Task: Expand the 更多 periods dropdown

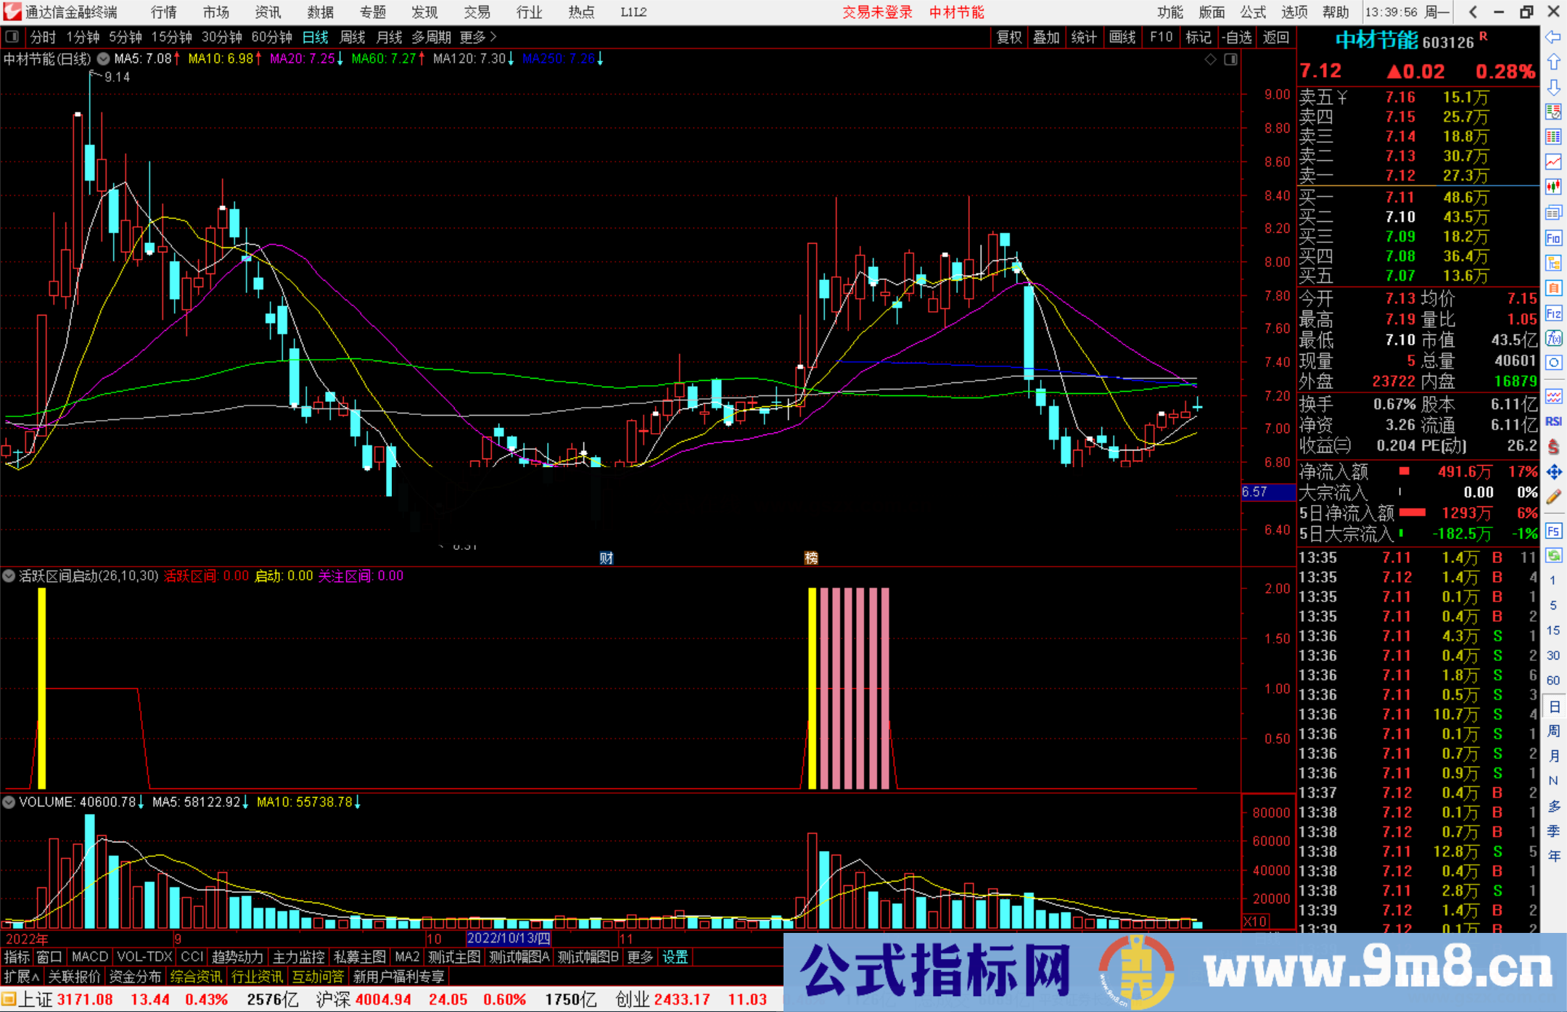Action: pyautogui.click(x=478, y=37)
